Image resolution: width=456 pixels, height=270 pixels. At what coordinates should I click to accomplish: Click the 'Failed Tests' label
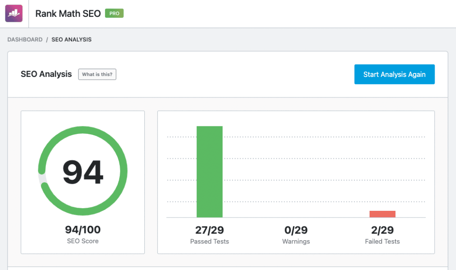coord(383,242)
